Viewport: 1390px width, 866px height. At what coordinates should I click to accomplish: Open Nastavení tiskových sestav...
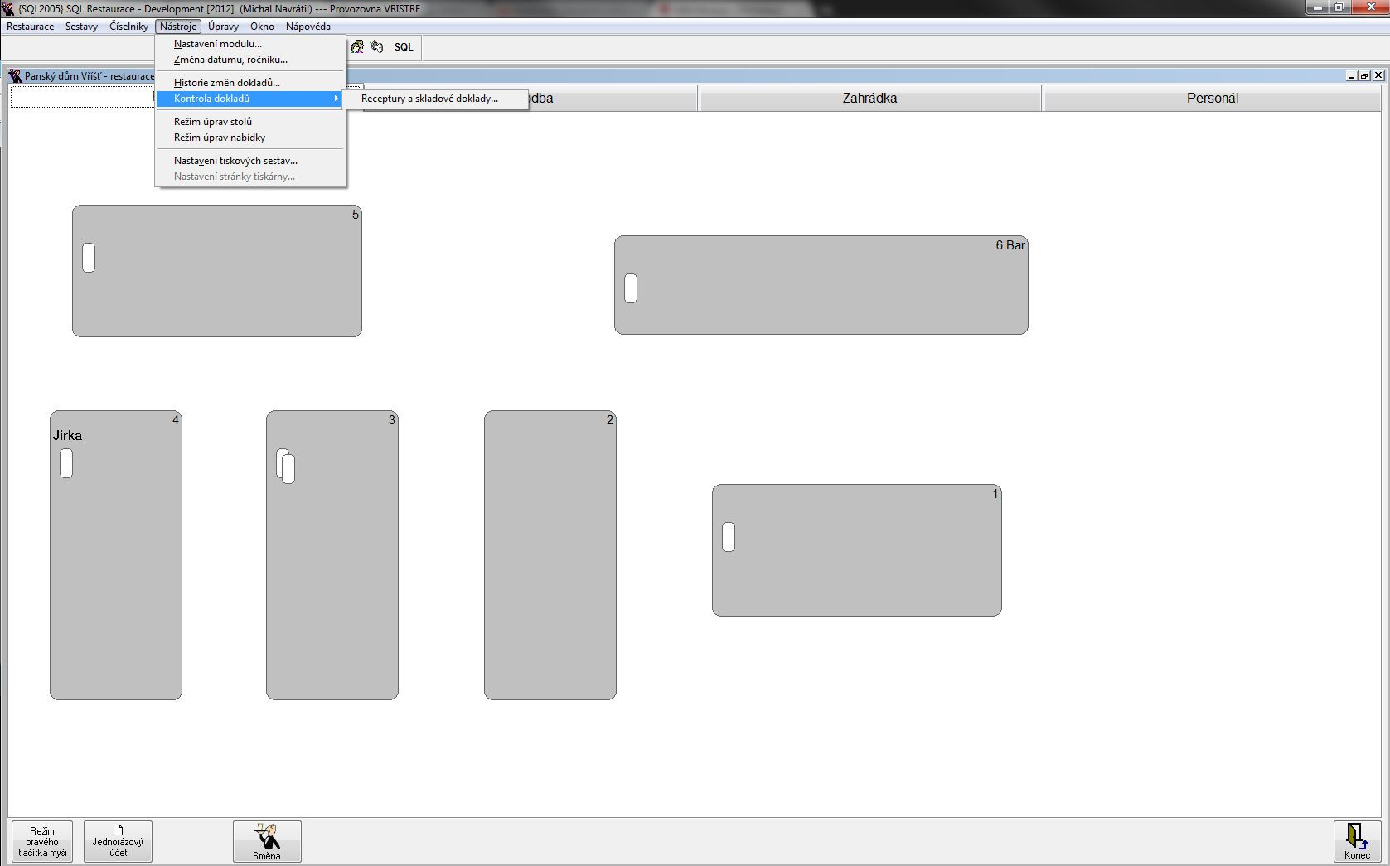(x=250, y=161)
